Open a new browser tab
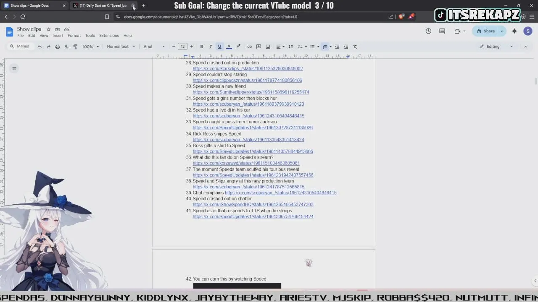 click(x=143, y=5)
